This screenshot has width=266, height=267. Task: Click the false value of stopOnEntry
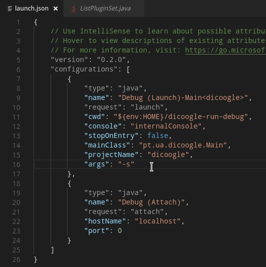pos(158,135)
